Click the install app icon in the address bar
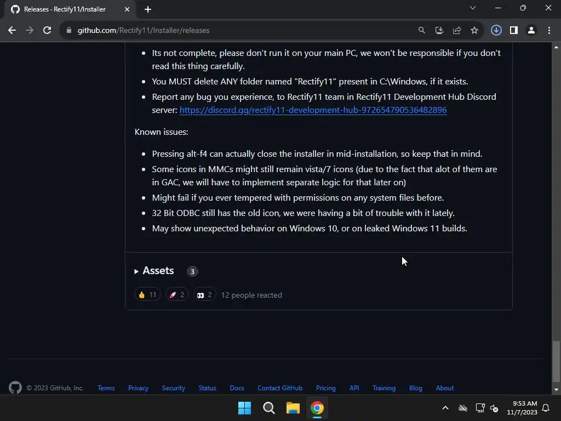Screen dimensions: 561x421 click(439, 31)
